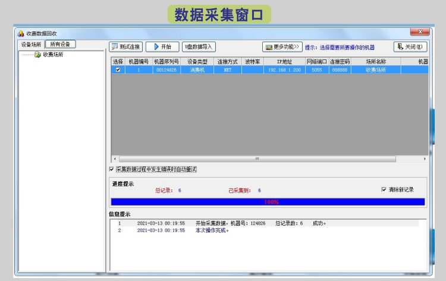Switch to the 所有设备 tab
The image size is (446, 281).
coord(60,45)
